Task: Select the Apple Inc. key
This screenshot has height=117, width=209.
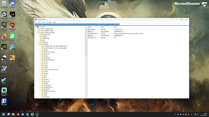Action: (x=47, y=54)
